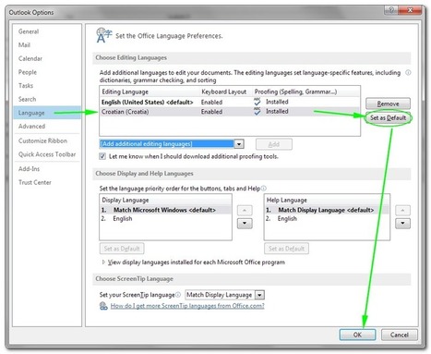Open the Mail options category
431x354 pixels.
[x=24, y=45]
